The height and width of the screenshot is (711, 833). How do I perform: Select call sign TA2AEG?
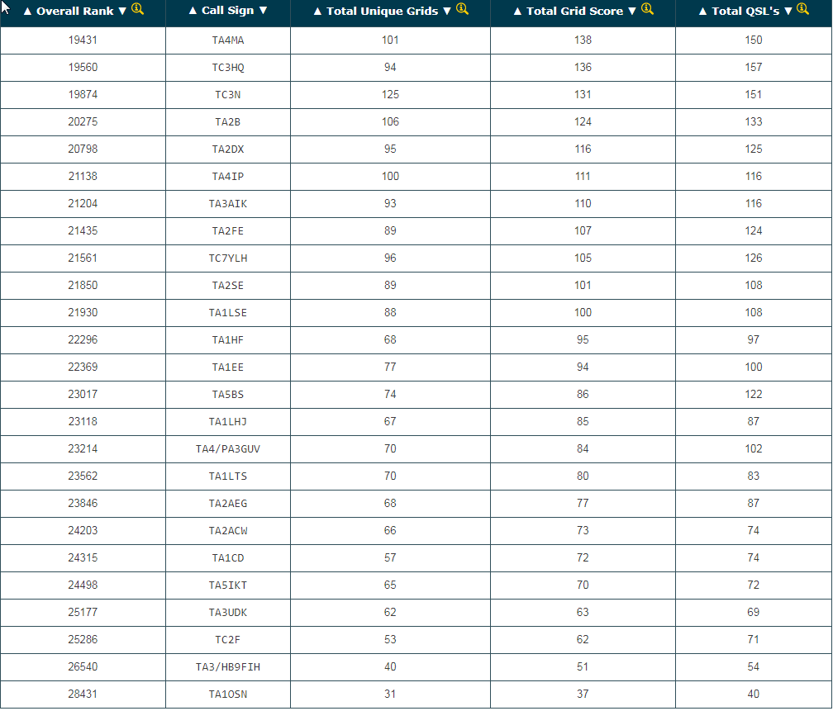coord(228,504)
